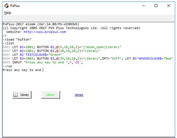Click the cursor after "Press any key to end"
177x138 pixels.
pos(43,70)
